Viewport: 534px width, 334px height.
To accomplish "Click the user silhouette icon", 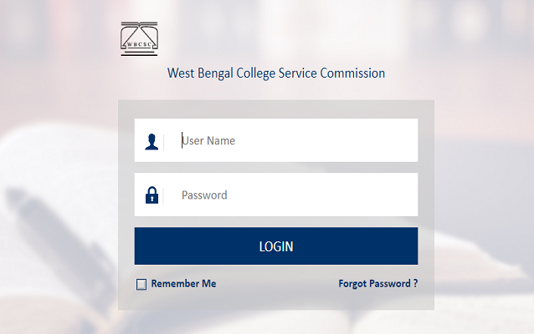I will pos(151,141).
